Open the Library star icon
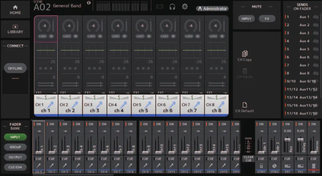This screenshot has height=176, width=322. [15, 27]
